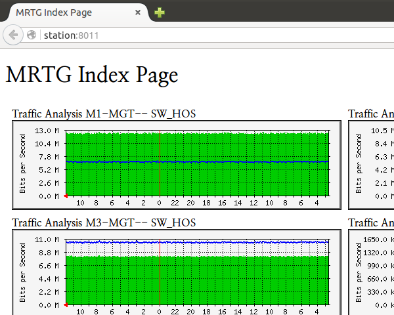The width and height of the screenshot is (394, 315).
Task: Click the MRTG Index Page heading
Action: point(92,75)
